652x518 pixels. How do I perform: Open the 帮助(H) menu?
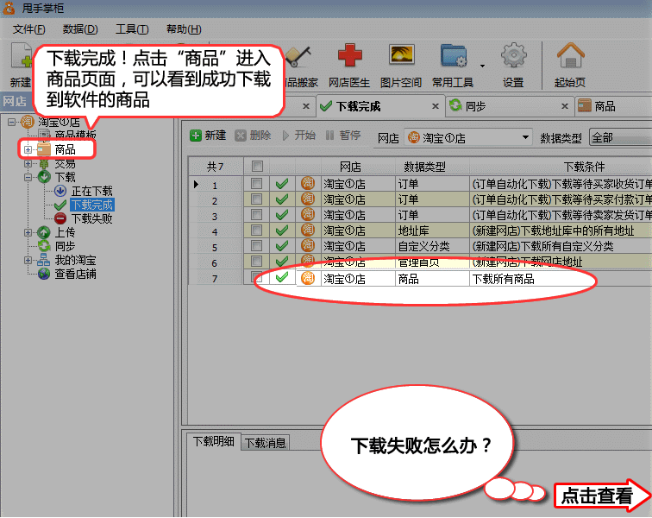[184, 29]
